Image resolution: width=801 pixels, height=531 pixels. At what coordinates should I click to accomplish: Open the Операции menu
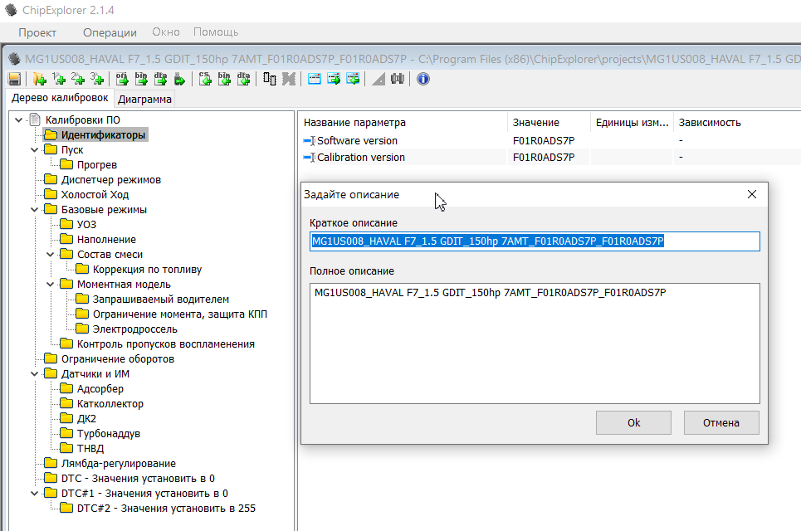coord(110,32)
